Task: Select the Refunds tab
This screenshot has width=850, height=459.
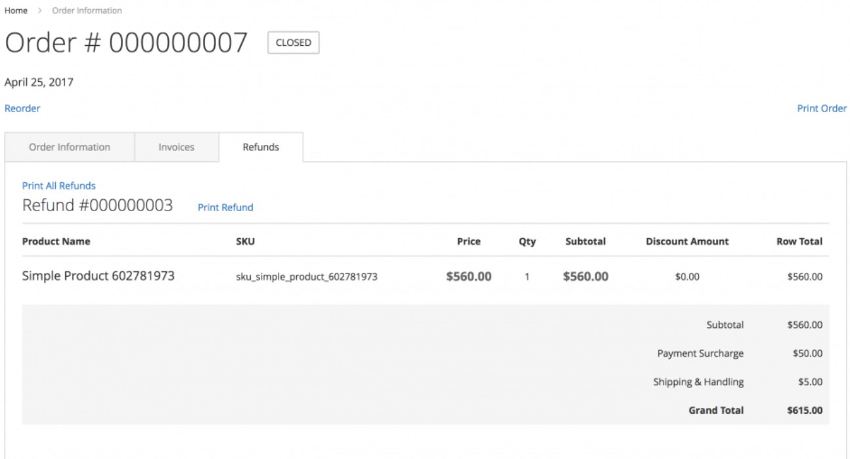Action: [261, 147]
